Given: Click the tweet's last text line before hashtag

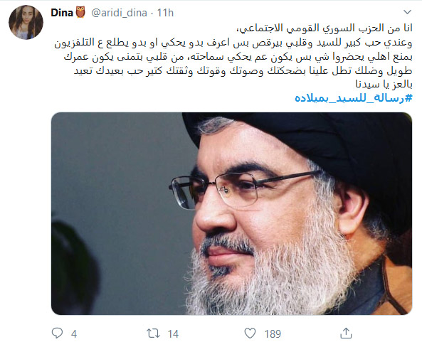Looking at the screenshot, I should click(384, 85).
